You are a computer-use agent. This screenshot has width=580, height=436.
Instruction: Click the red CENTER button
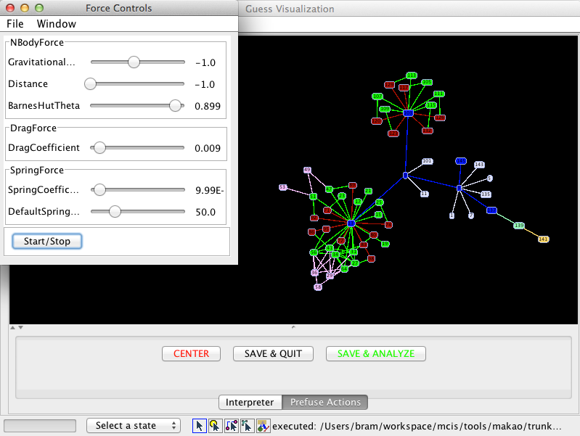pos(191,353)
